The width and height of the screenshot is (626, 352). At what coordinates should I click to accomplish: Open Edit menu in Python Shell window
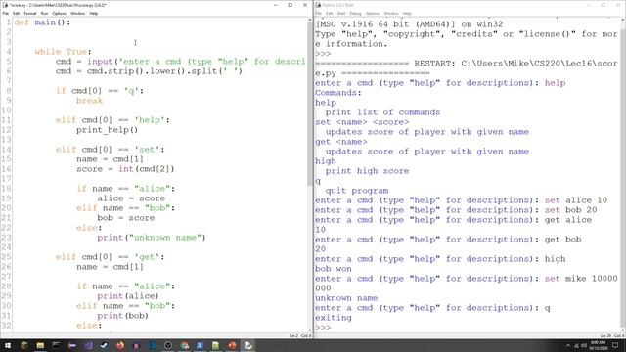tap(329, 13)
